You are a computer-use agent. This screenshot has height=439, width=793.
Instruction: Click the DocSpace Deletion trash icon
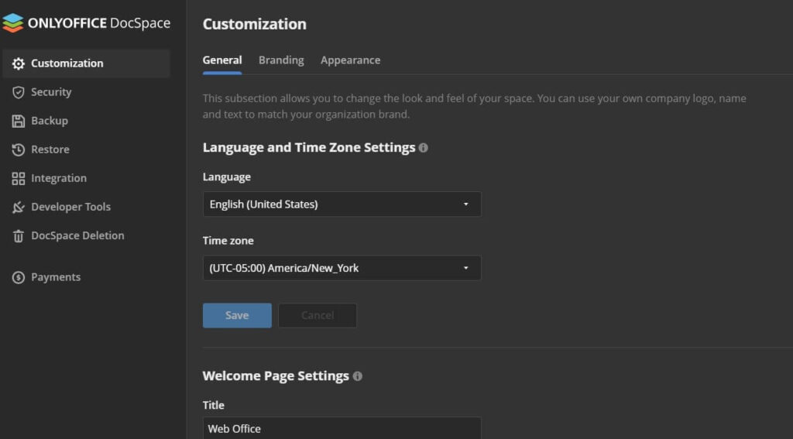point(19,235)
